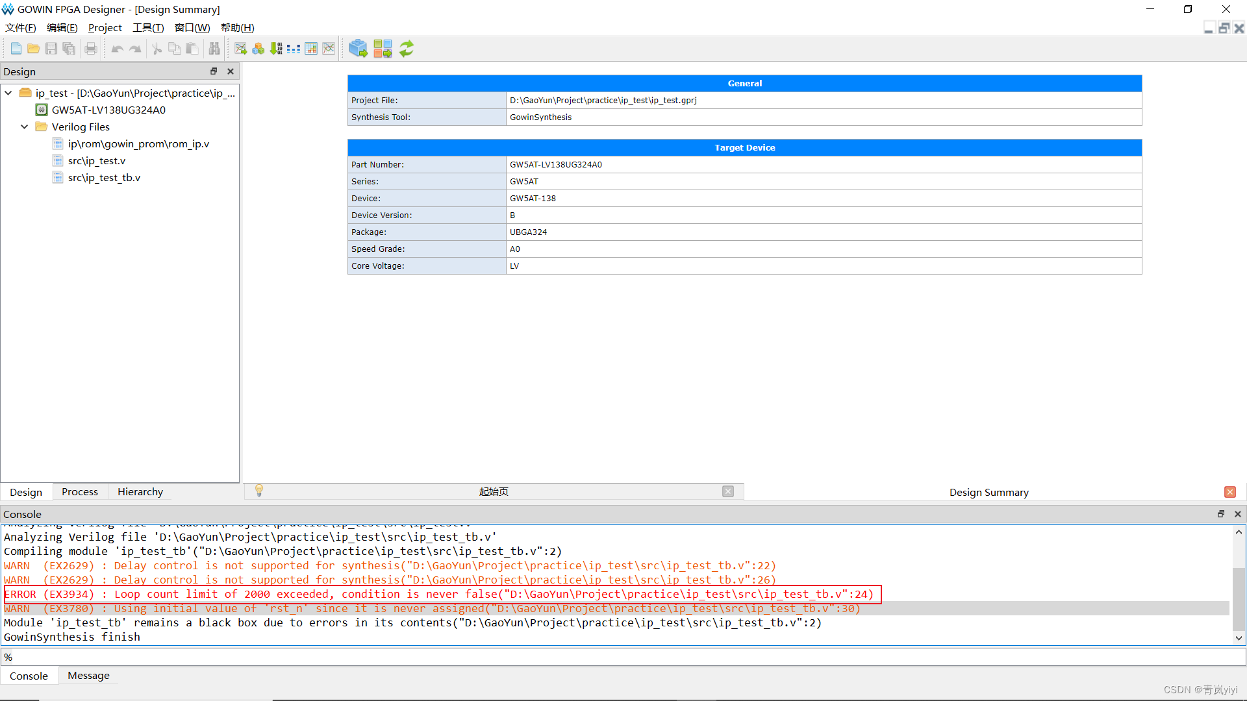The width and height of the screenshot is (1247, 701).
Task: Float the Design panel with undock button
Action: click(x=214, y=71)
